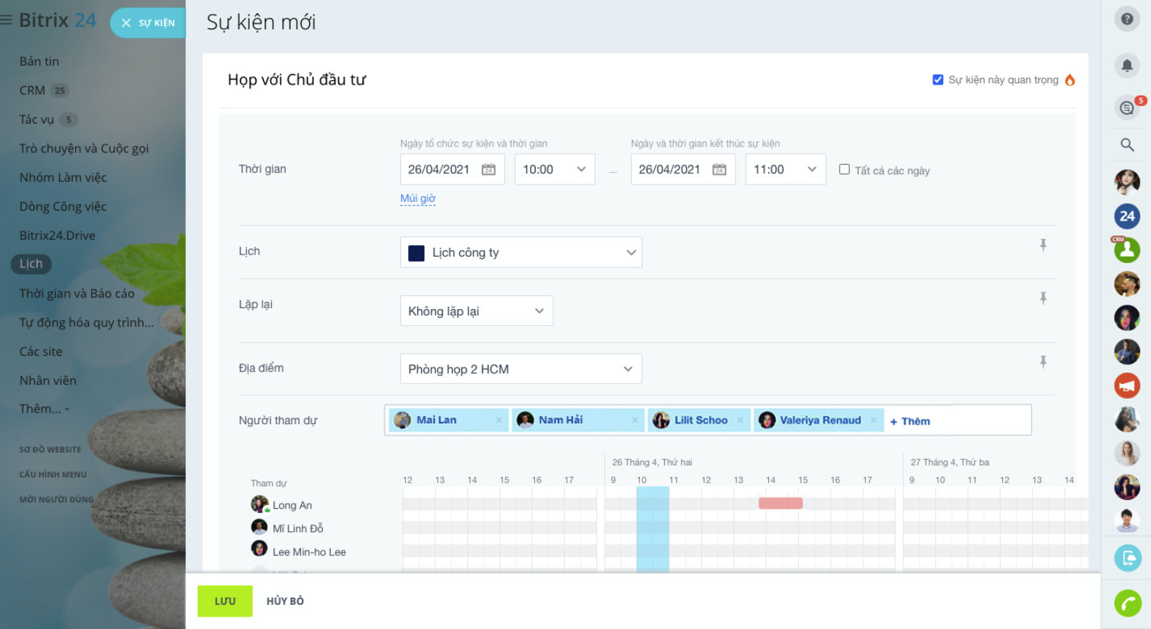Pin the Lịch field
Screen dimensions: 1151x629
tap(1043, 245)
